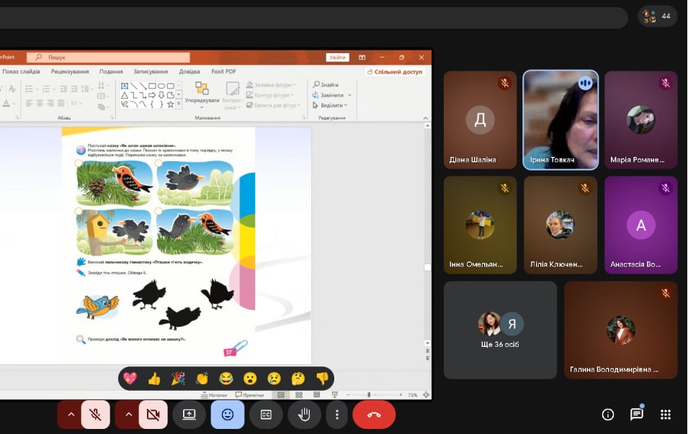Toggle the muted microphone button
Screen dimensions: 688x434
(x=95, y=415)
